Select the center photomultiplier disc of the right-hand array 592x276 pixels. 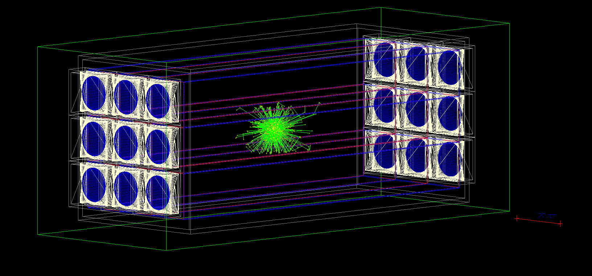[418, 110]
